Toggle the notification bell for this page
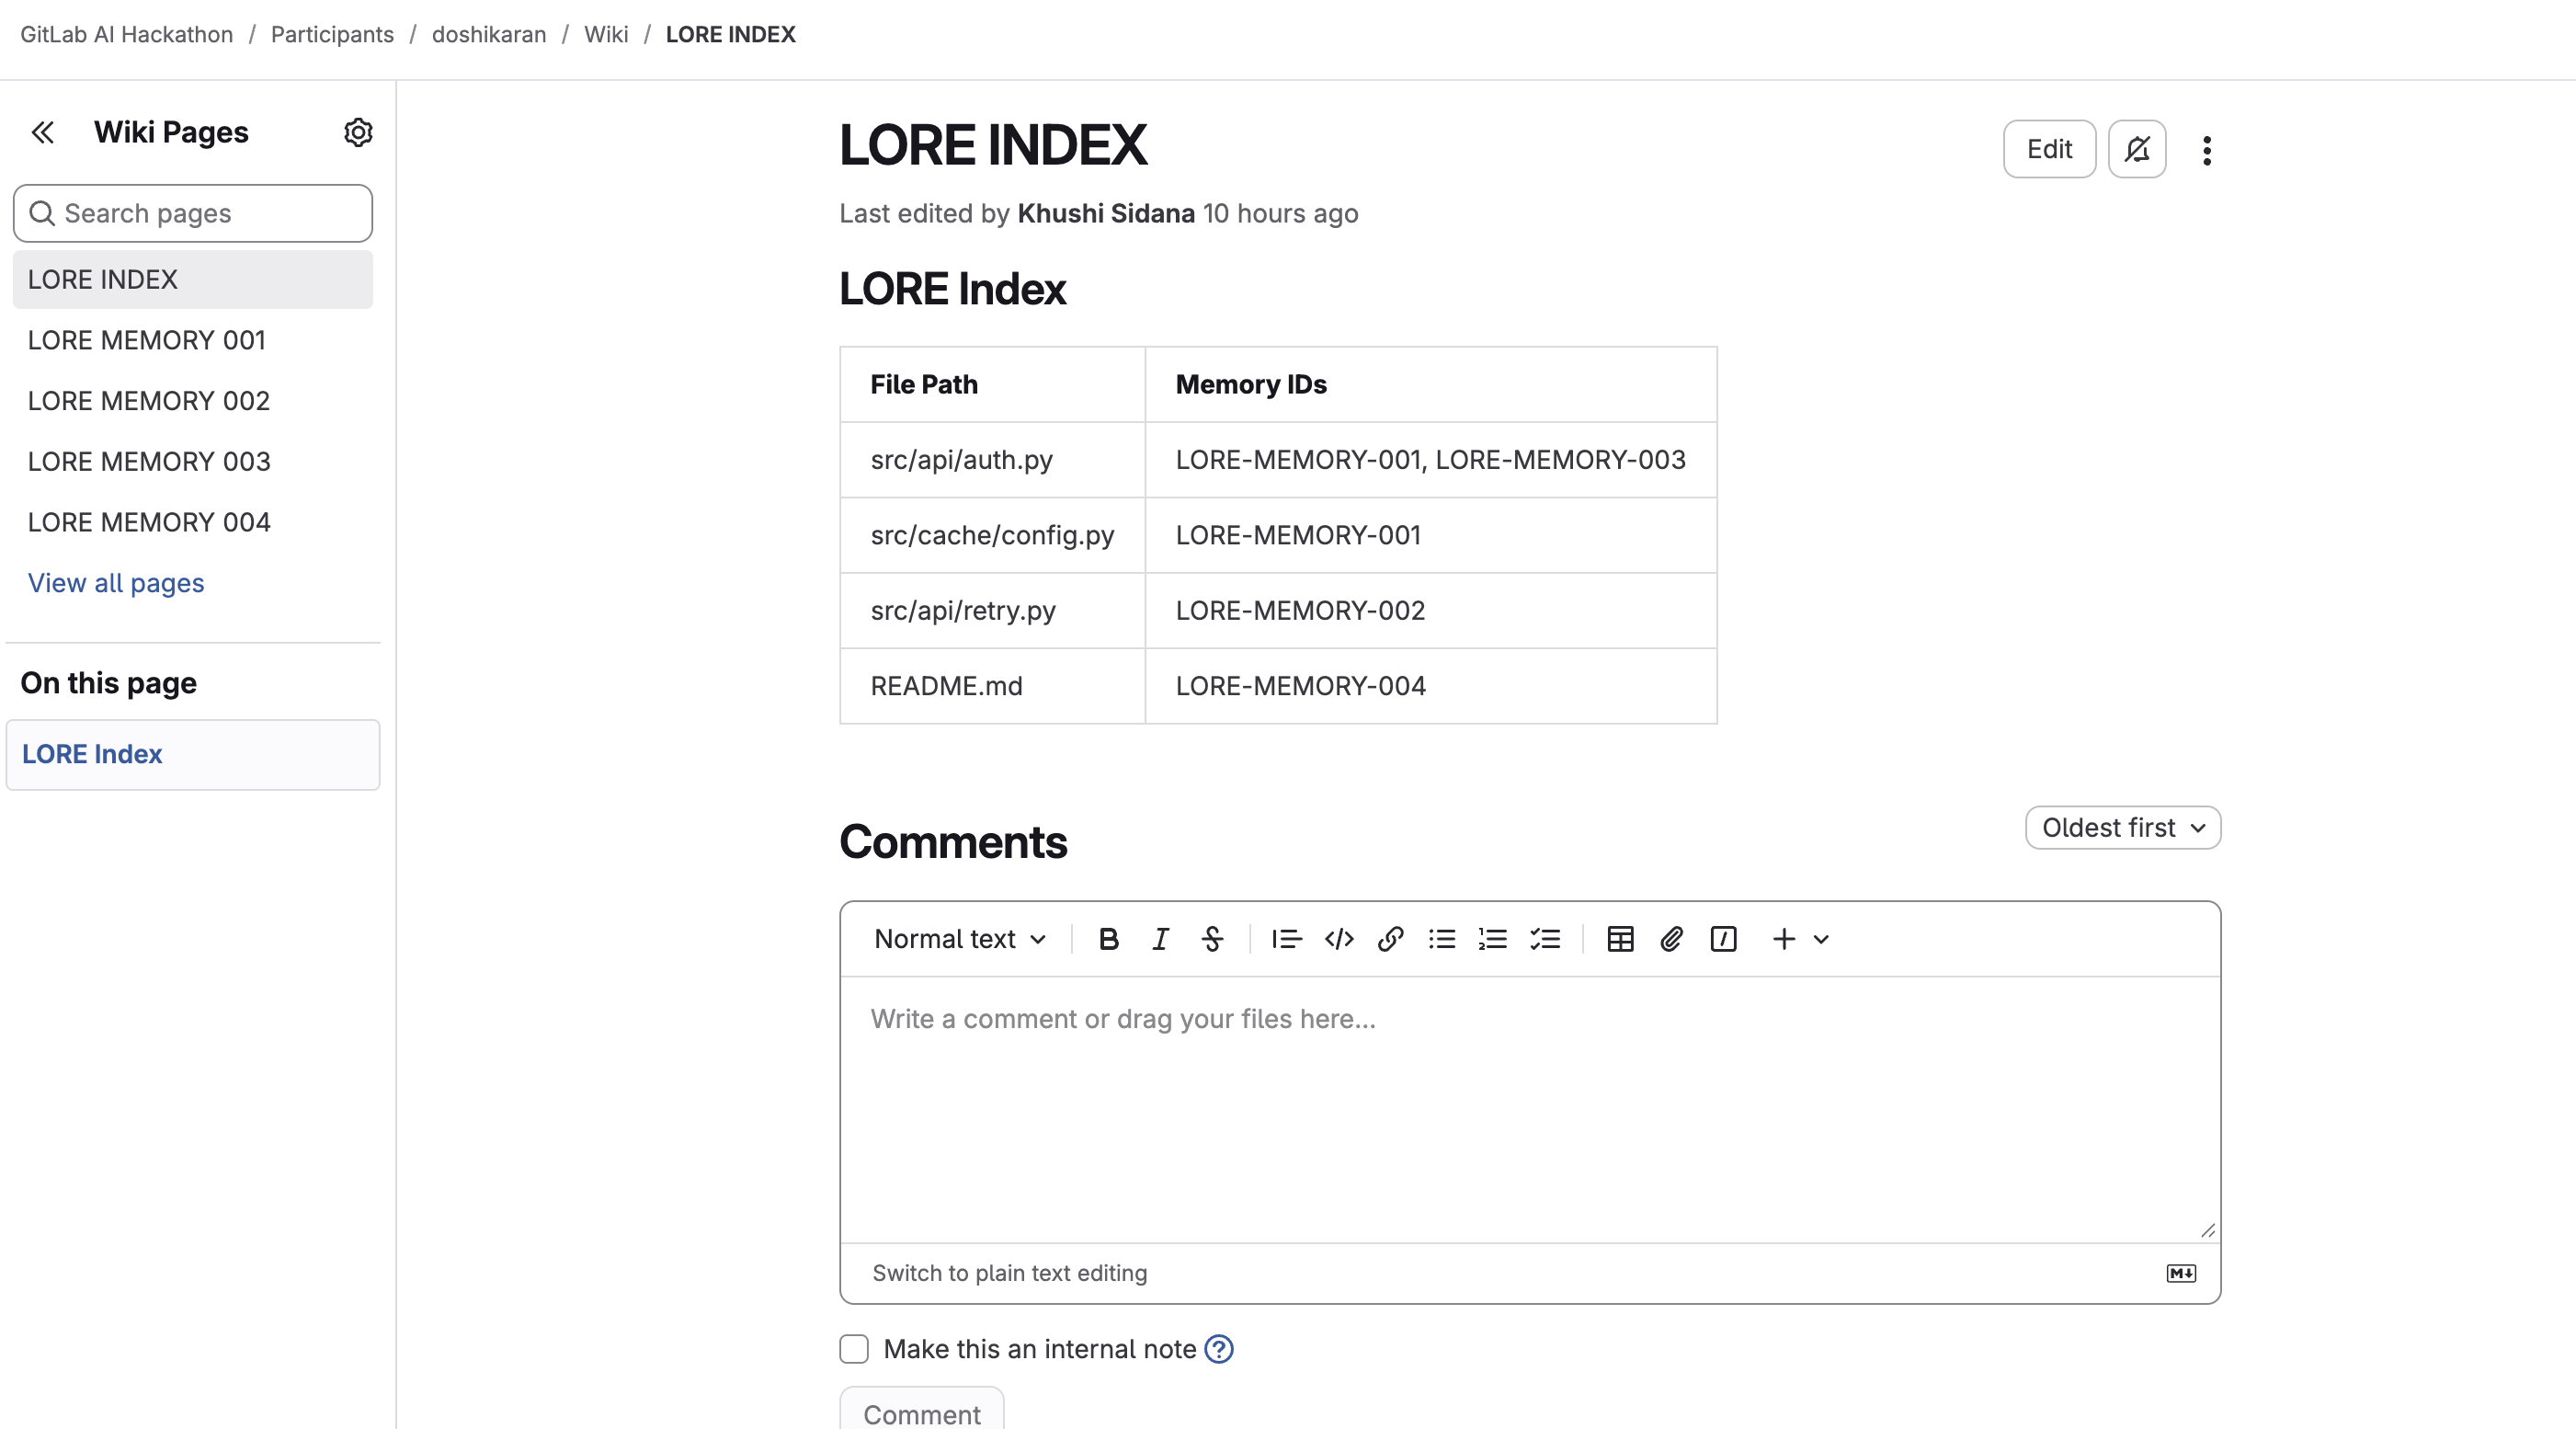2576x1429 pixels. [2137, 149]
